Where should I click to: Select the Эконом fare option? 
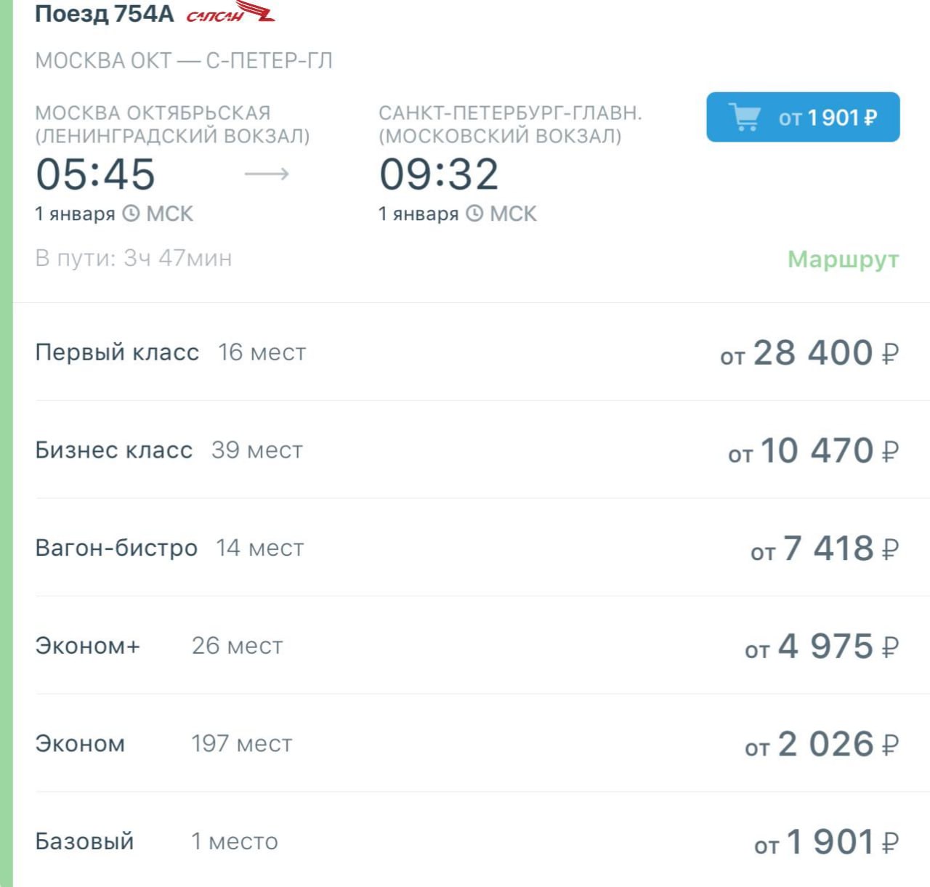80,743
